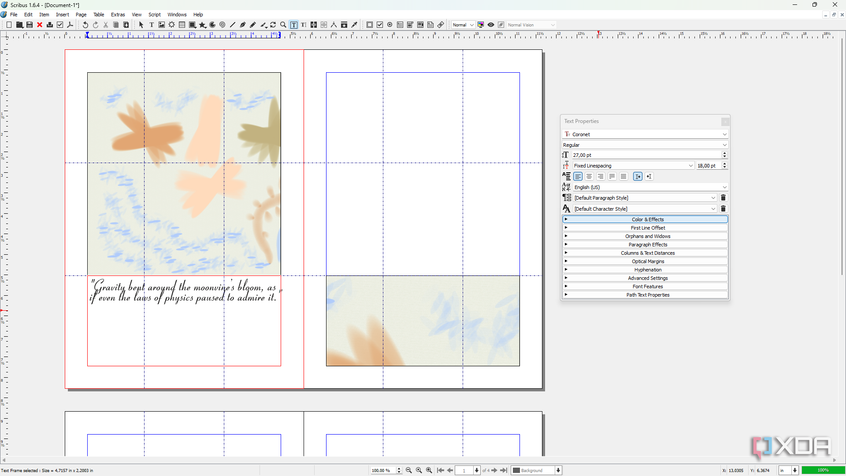This screenshot has height=476, width=846.
Task: Open the Regular font style dropdown
Action: (645, 145)
